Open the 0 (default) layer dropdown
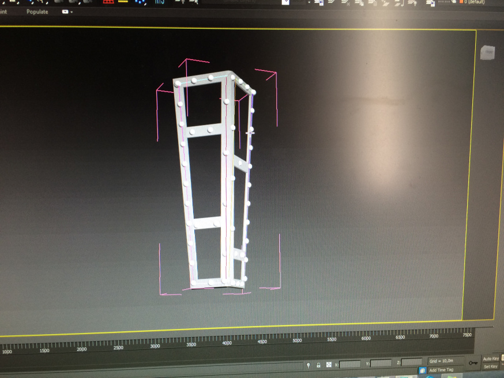This screenshot has width=504, height=378. click(475, 2)
